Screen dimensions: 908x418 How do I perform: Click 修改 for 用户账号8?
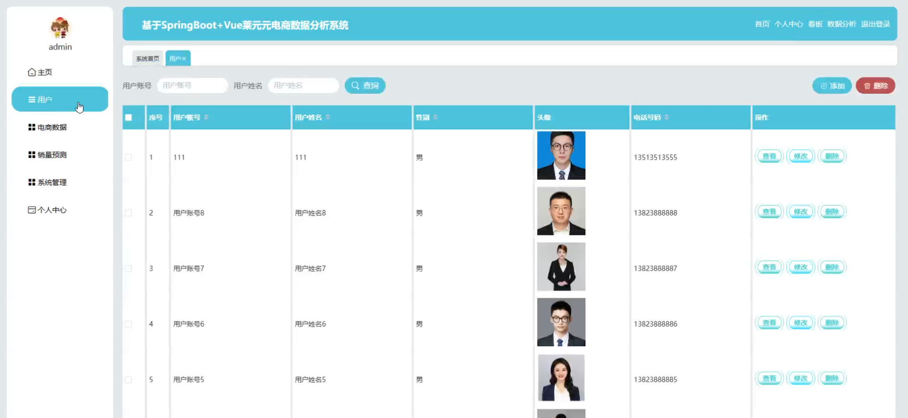801,212
